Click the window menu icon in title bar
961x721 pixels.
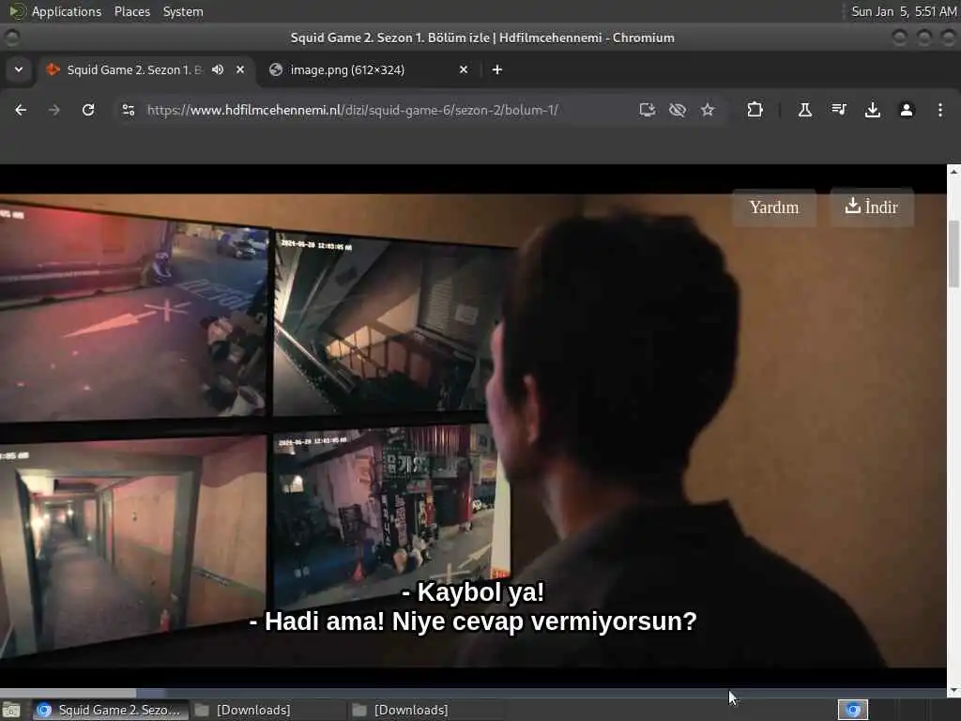(x=11, y=38)
